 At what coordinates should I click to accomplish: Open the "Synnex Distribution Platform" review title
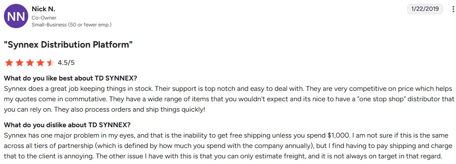(x=68, y=45)
